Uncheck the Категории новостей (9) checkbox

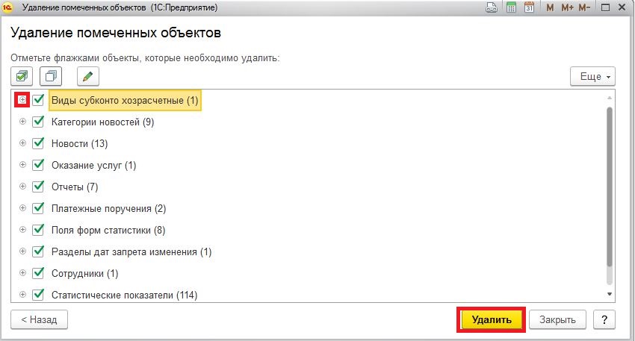[x=38, y=122]
